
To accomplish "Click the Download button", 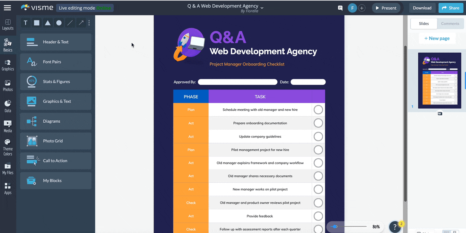I will pyautogui.click(x=422, y=8).
